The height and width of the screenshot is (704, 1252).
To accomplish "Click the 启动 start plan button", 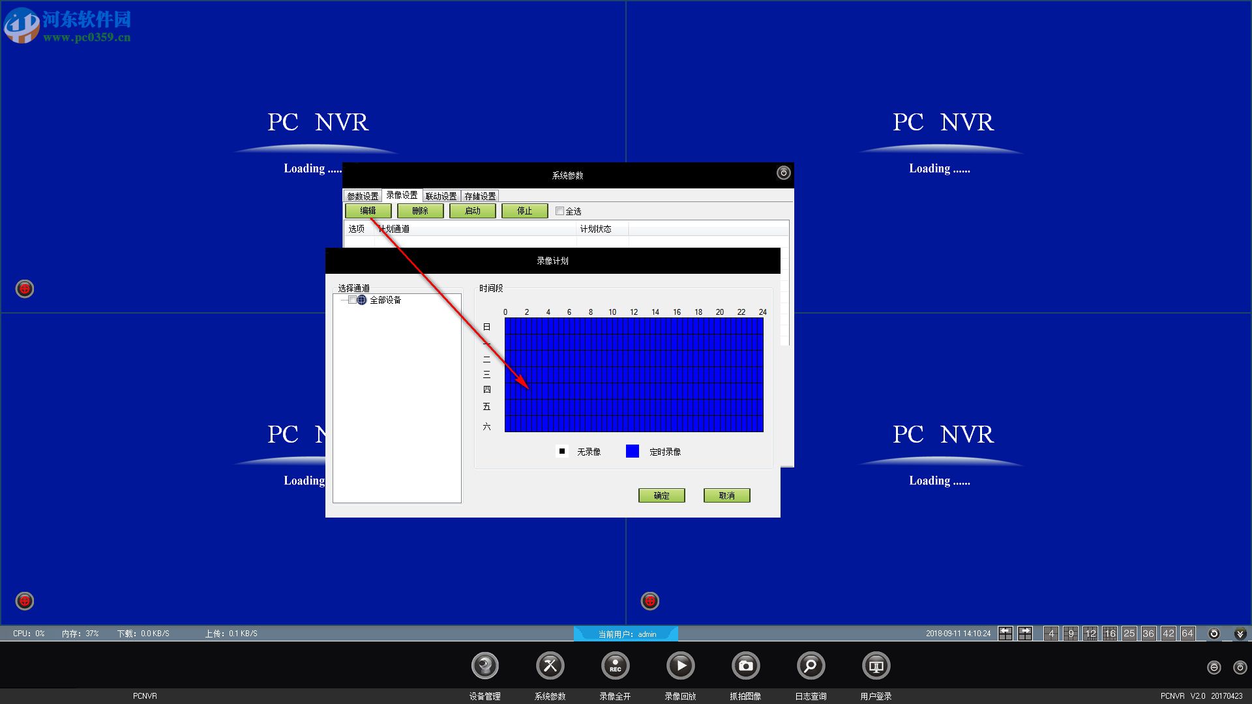I will (472, 211).
